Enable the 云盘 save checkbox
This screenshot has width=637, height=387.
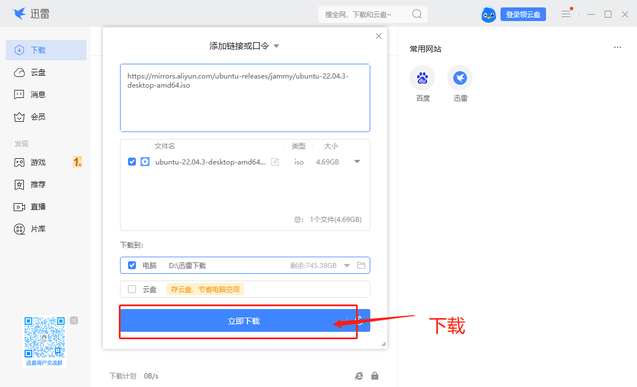click(x=131, y=289)
